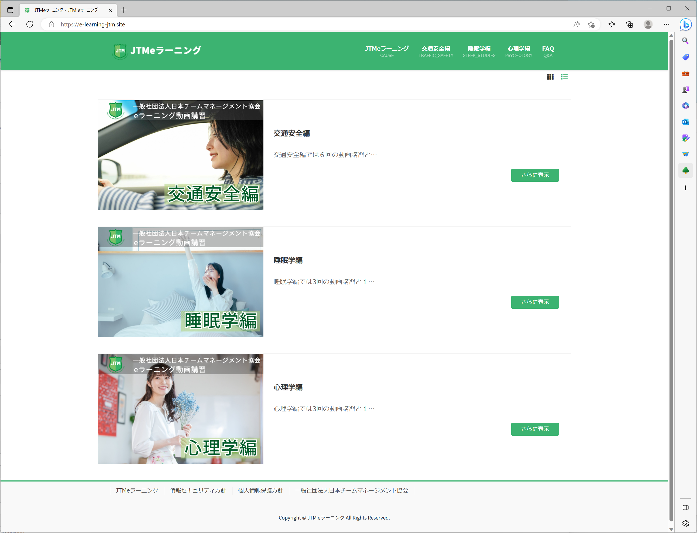This screenshot has height=533, width=697.
Task: Open the Collections toolbar icon
Action: point(629,25)
